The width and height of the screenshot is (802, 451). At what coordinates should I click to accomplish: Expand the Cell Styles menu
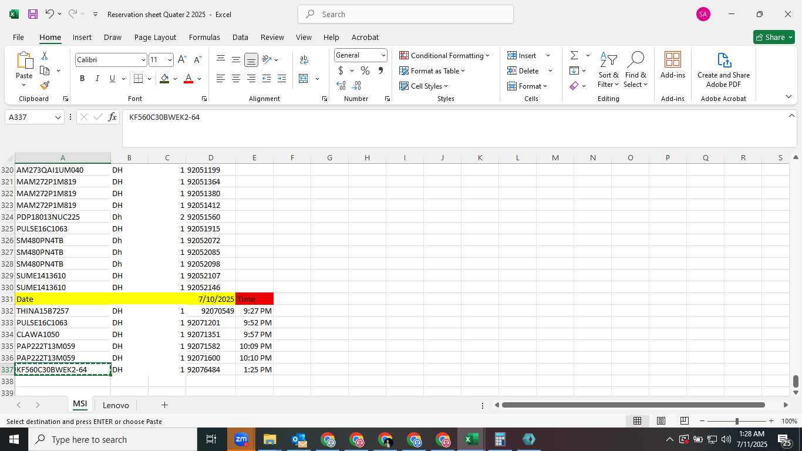pyautogui.click(x=423, y=86)
